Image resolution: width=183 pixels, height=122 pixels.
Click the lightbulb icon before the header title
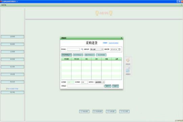pos(97,13)
